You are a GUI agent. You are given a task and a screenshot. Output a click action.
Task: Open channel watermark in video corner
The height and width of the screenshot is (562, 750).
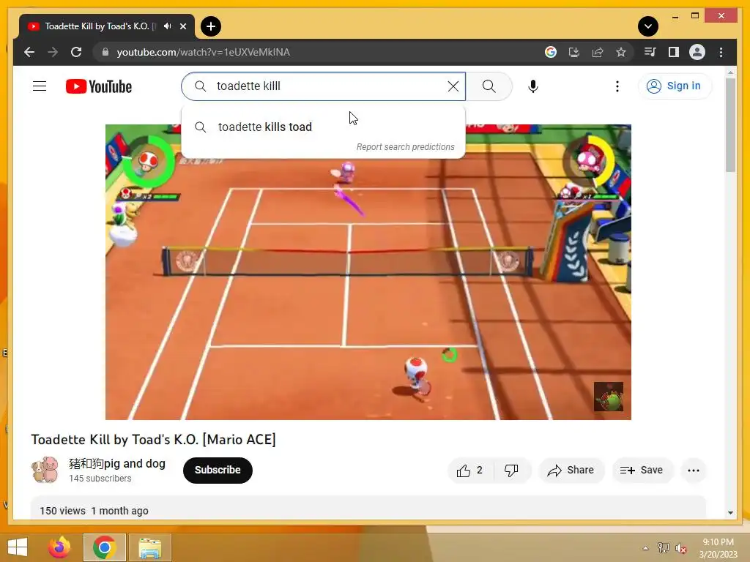[609, 396]
